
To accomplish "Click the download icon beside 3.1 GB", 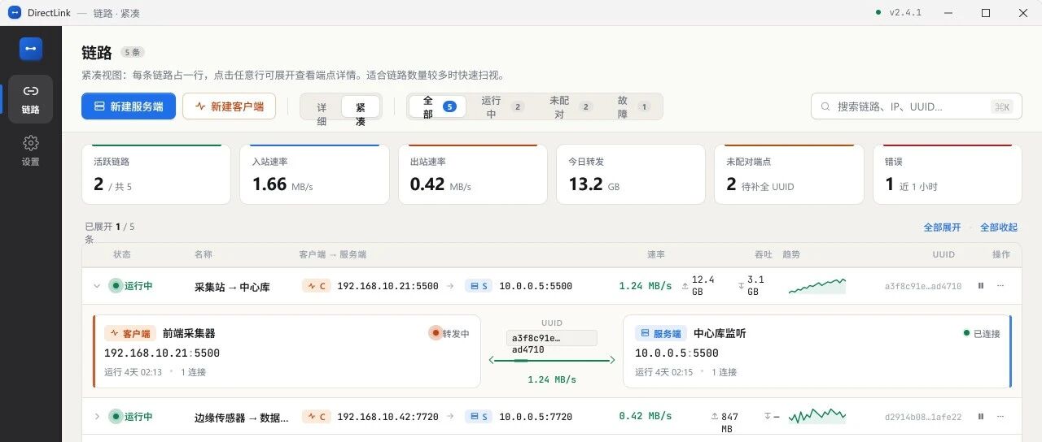I will pos(741,286).
